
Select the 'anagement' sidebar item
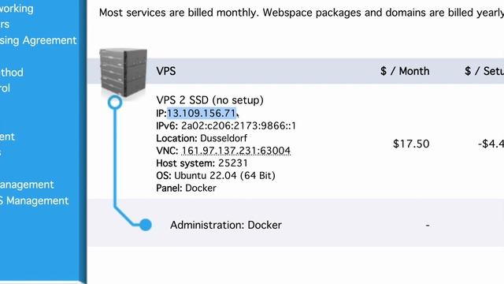27,185
